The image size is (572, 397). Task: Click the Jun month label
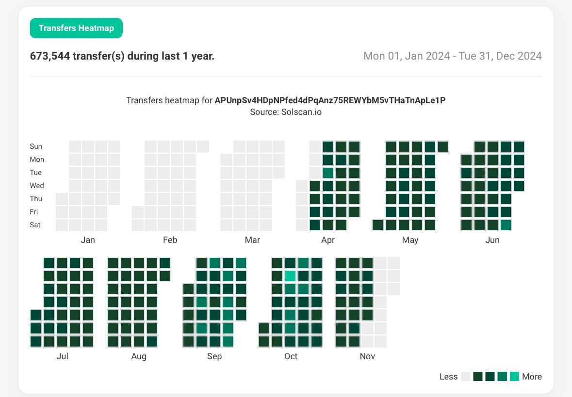pos(492,240)
